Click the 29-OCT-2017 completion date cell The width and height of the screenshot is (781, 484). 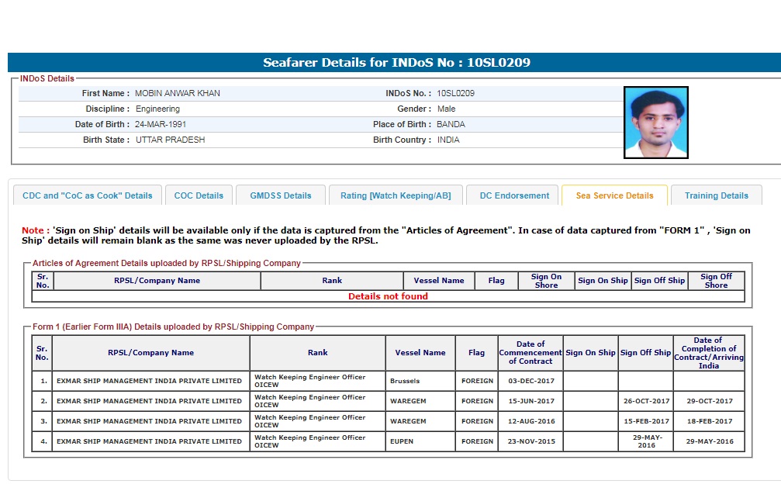point(708,401)
